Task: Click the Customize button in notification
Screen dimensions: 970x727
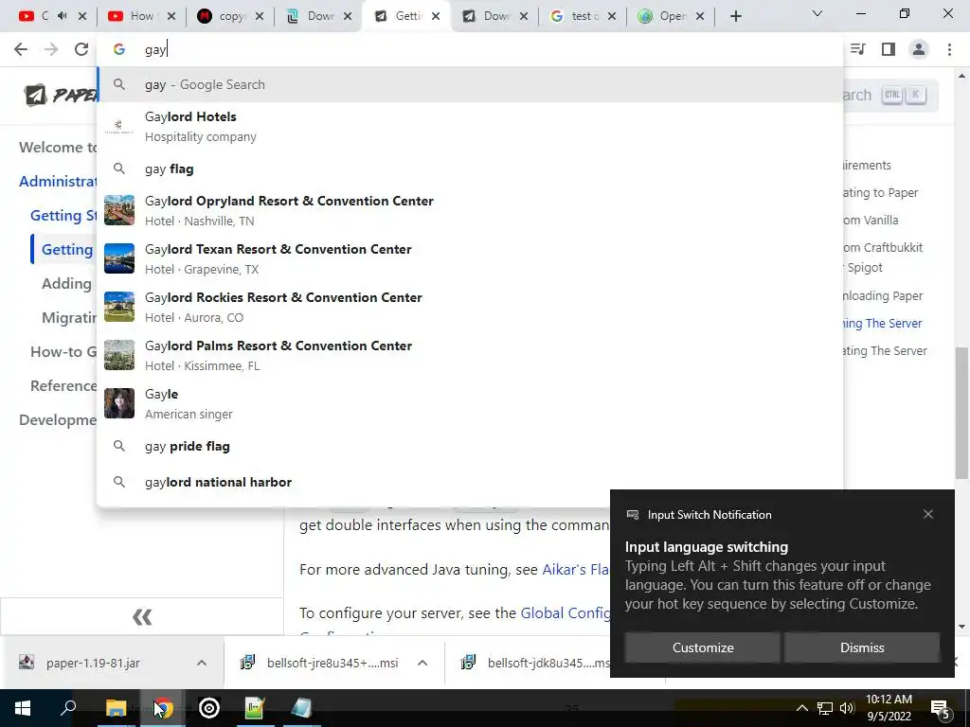Action: tap(703, 647)
